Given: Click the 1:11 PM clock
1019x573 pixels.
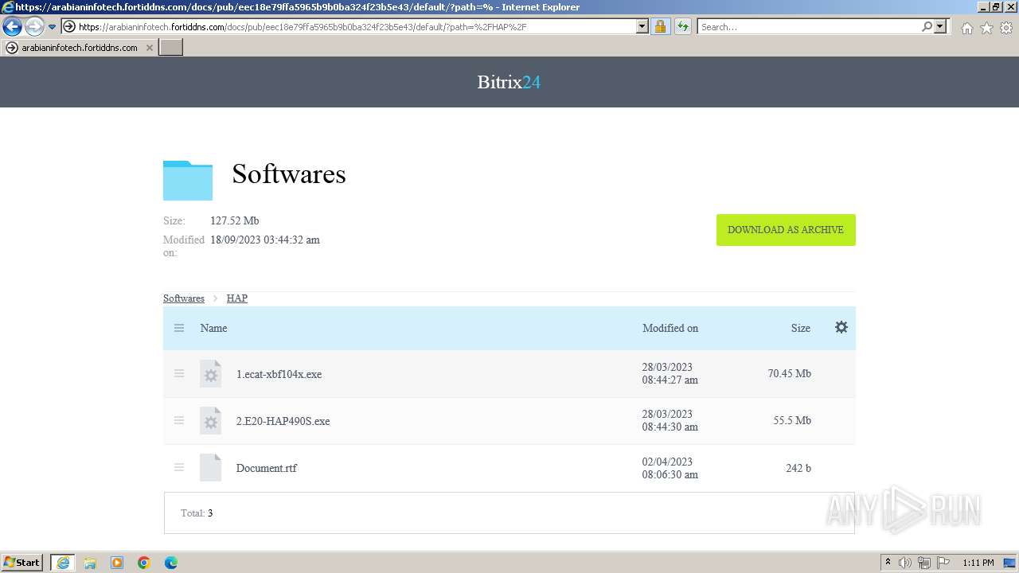Looking at the screenshot, I should tap(978, 563).
